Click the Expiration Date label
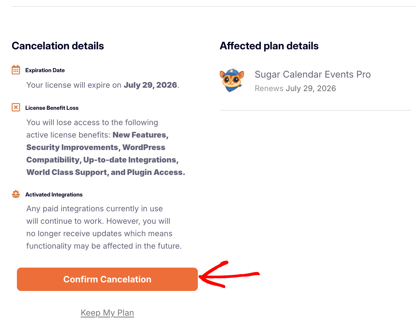The width and height of the screenshot is (416, 326). point(45,70)
